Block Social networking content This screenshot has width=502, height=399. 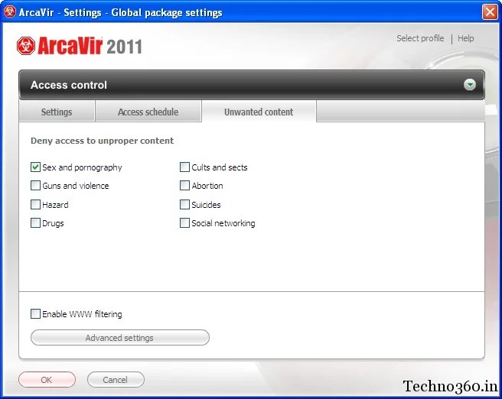pyautogui.click(x=184, y=223)
